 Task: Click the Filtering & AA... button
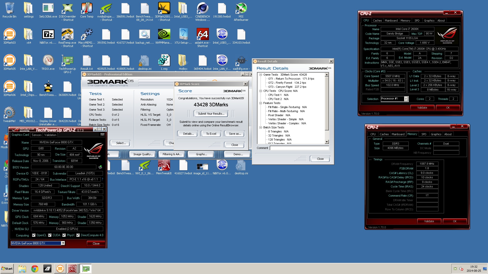coord(172,154)
